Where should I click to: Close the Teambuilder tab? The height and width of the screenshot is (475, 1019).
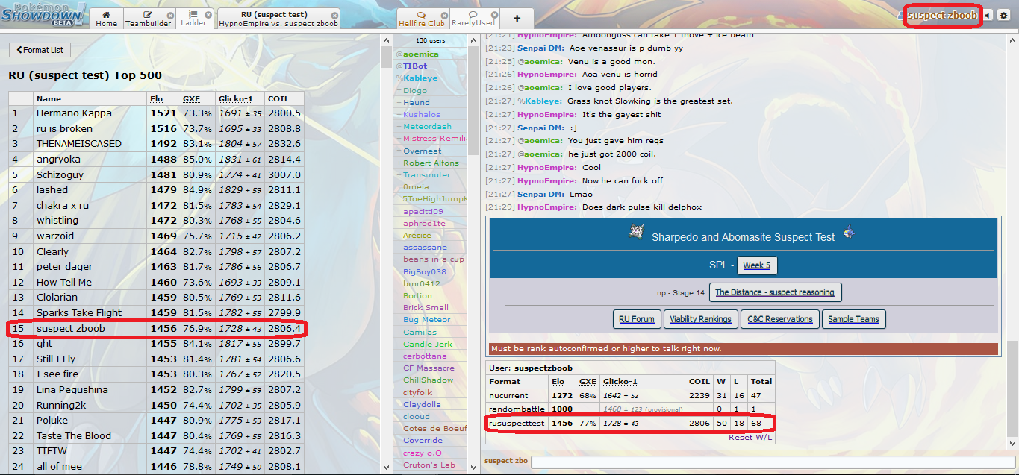tap(170, 15)
